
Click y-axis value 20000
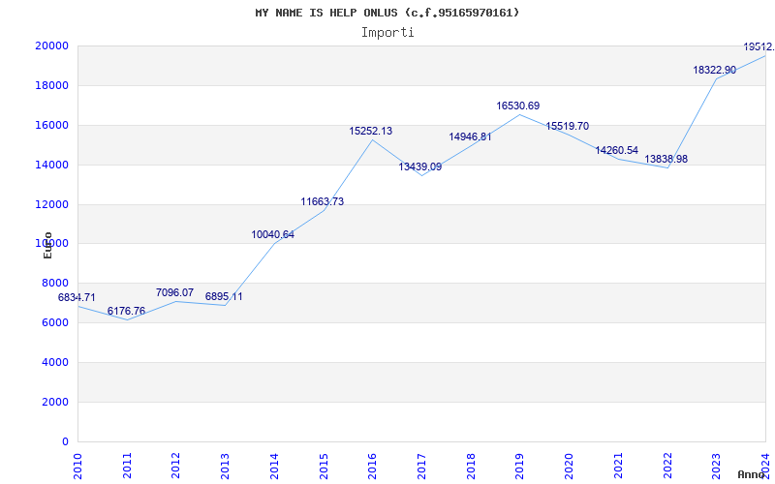coord(52,45)
